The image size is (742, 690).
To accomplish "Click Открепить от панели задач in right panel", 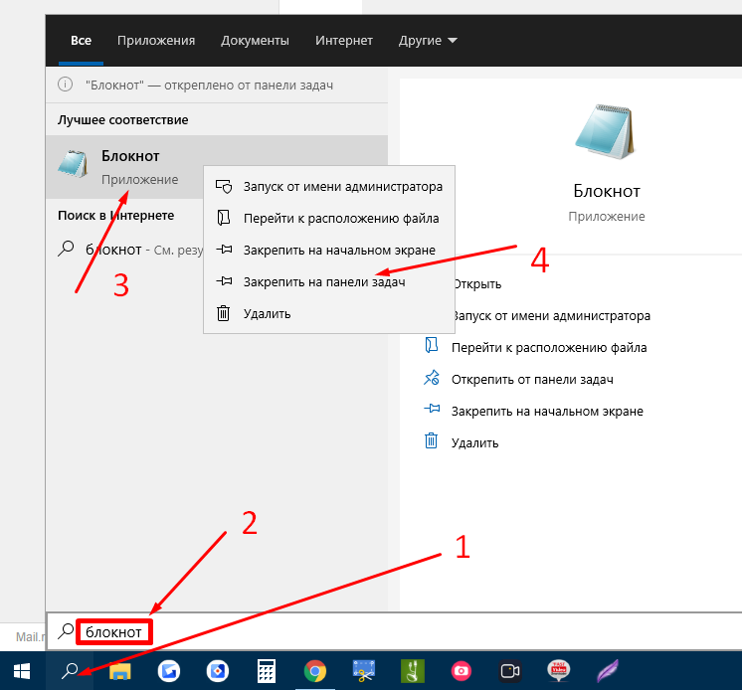I will (x=531, y=379).
